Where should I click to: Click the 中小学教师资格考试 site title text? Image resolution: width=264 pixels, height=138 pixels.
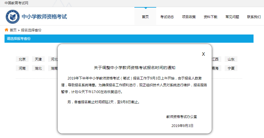click(x=44, y=17)
